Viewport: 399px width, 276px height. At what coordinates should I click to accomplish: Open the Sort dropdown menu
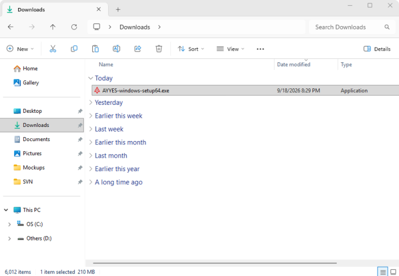(x=191, y=49)
